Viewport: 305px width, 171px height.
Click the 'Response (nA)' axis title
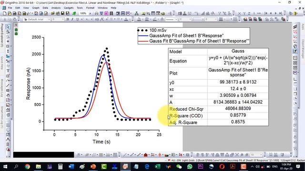(29, 84)
